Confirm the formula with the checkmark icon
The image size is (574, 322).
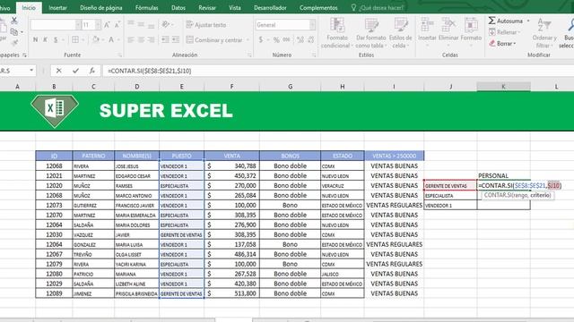(x=75, y=71)
